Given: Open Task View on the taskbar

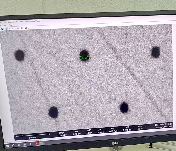Looking at the screenshot, I should [x=19, y=145].
